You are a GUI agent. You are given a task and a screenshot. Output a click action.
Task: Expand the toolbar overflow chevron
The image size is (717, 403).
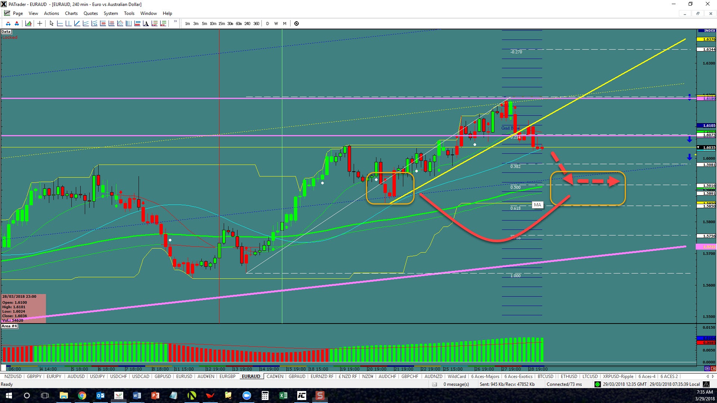pyautogui.click(x=175, y=22)
